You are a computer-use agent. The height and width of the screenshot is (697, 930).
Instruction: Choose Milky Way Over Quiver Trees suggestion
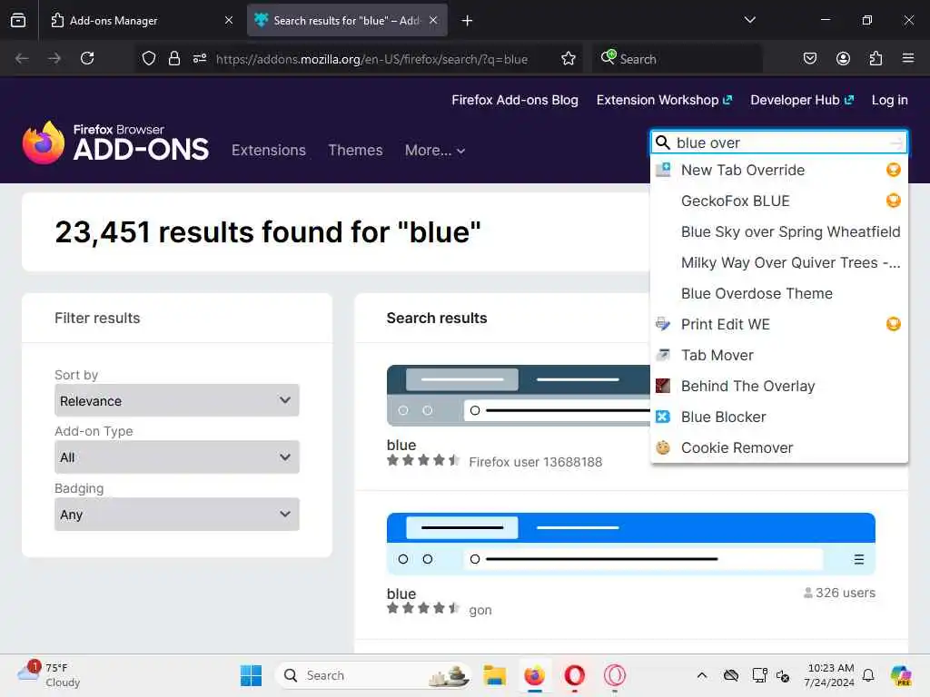[x=778, y=262]
